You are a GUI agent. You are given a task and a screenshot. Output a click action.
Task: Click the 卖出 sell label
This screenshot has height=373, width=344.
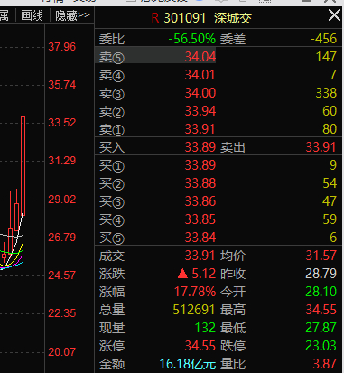(x=233, y=147)
